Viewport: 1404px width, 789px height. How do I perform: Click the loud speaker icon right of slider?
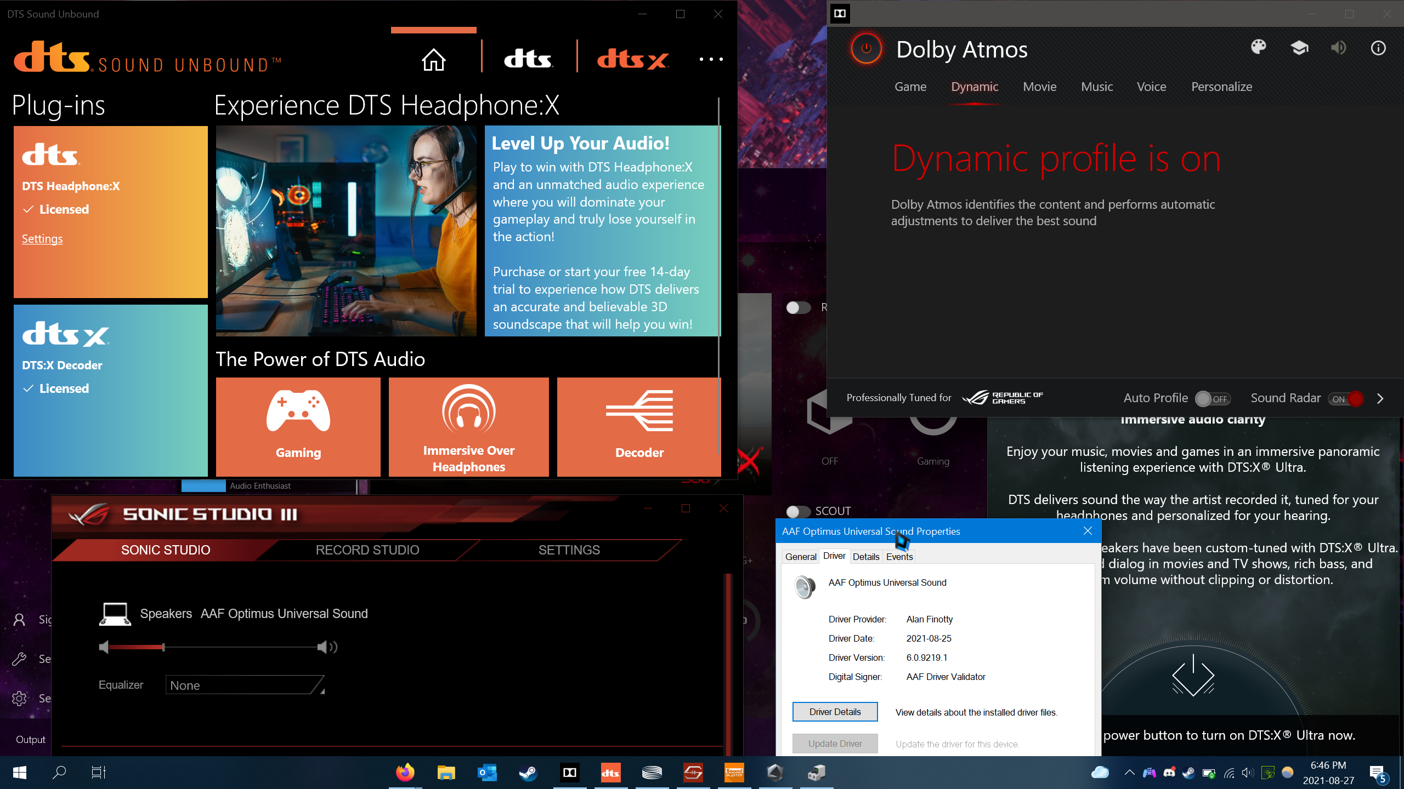[x=327, y=647]
